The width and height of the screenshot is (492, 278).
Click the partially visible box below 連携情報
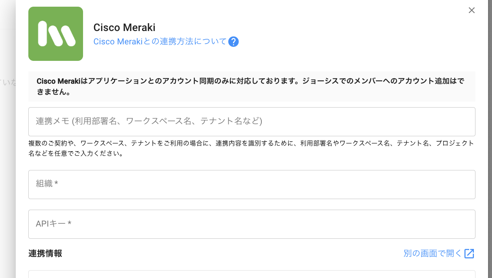(252, 274)
